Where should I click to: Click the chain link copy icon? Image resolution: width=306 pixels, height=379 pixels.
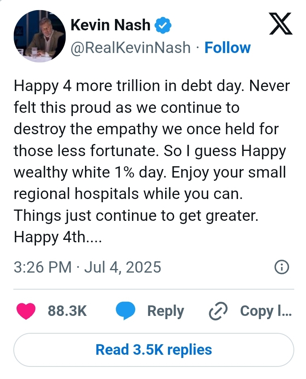(x=219, y=311)
